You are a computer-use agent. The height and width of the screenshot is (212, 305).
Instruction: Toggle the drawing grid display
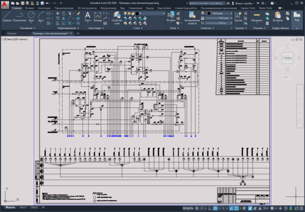click(x=197, y=208)
